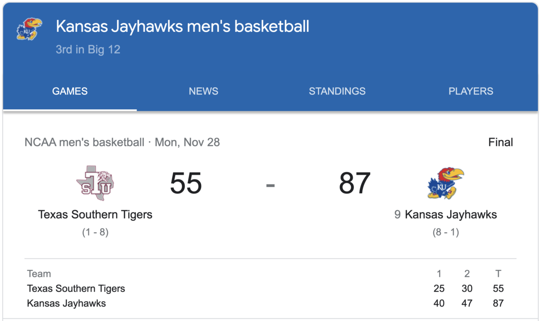Image resolution: width=541 pixels, height=321 pixels.
Task: Click the Texas Southern score of 55
Action: (x=186, y=183)
